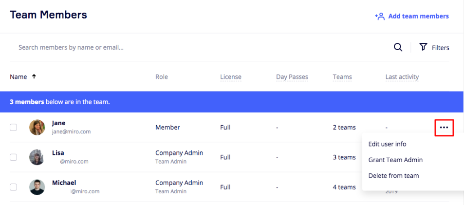The width and height of the screenshot is (464, 205).
Task: Click the search magnifier icon
Action: pyautogui.click(x=398, y=47)
